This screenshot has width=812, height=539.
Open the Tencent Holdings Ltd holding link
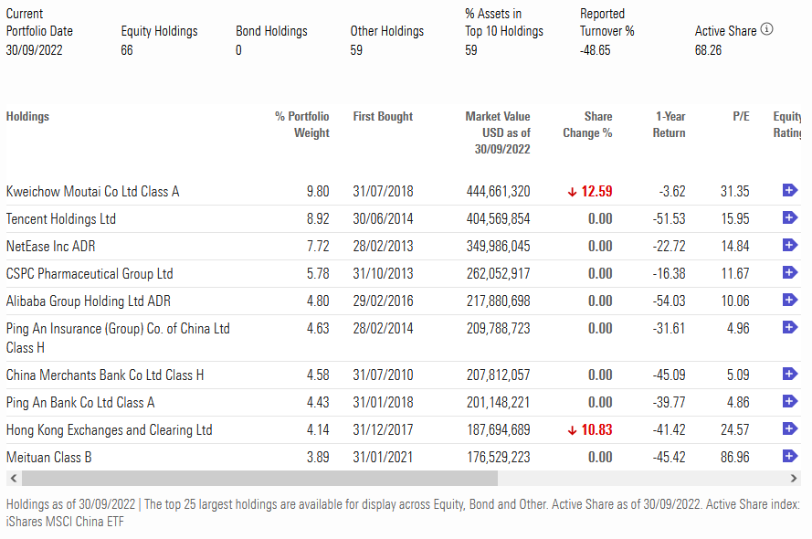(61, 219)
